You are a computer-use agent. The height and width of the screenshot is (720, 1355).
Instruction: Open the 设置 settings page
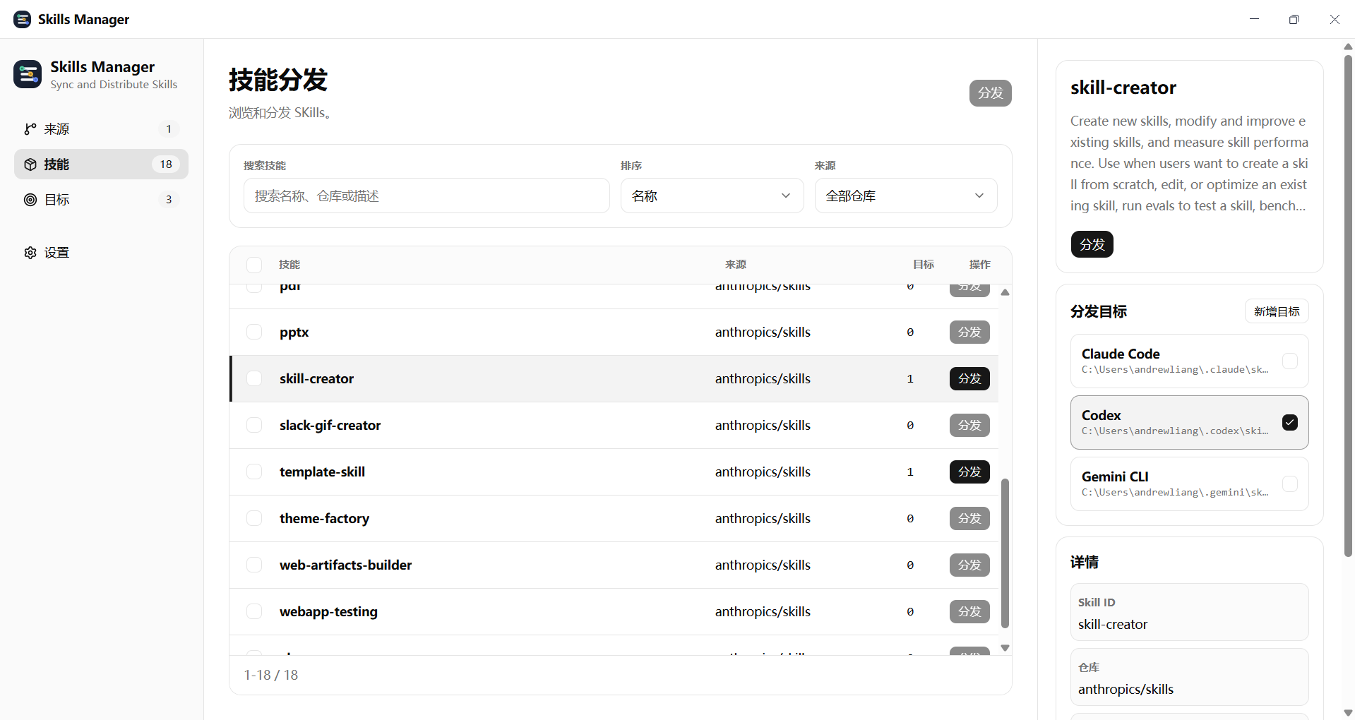(x=101, y=253)
